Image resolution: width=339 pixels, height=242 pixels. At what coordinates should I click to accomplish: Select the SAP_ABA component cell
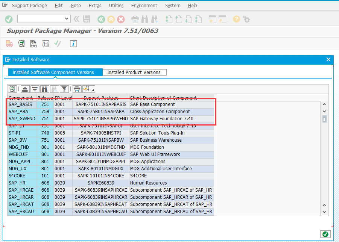click(x=22, y=112)
